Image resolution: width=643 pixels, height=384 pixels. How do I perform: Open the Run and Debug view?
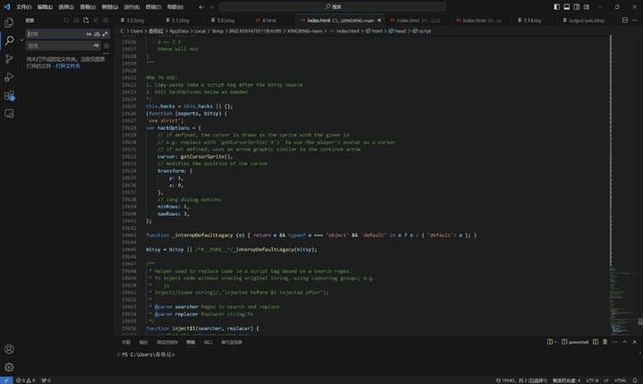pyautogui.click(x=9, y=77)
